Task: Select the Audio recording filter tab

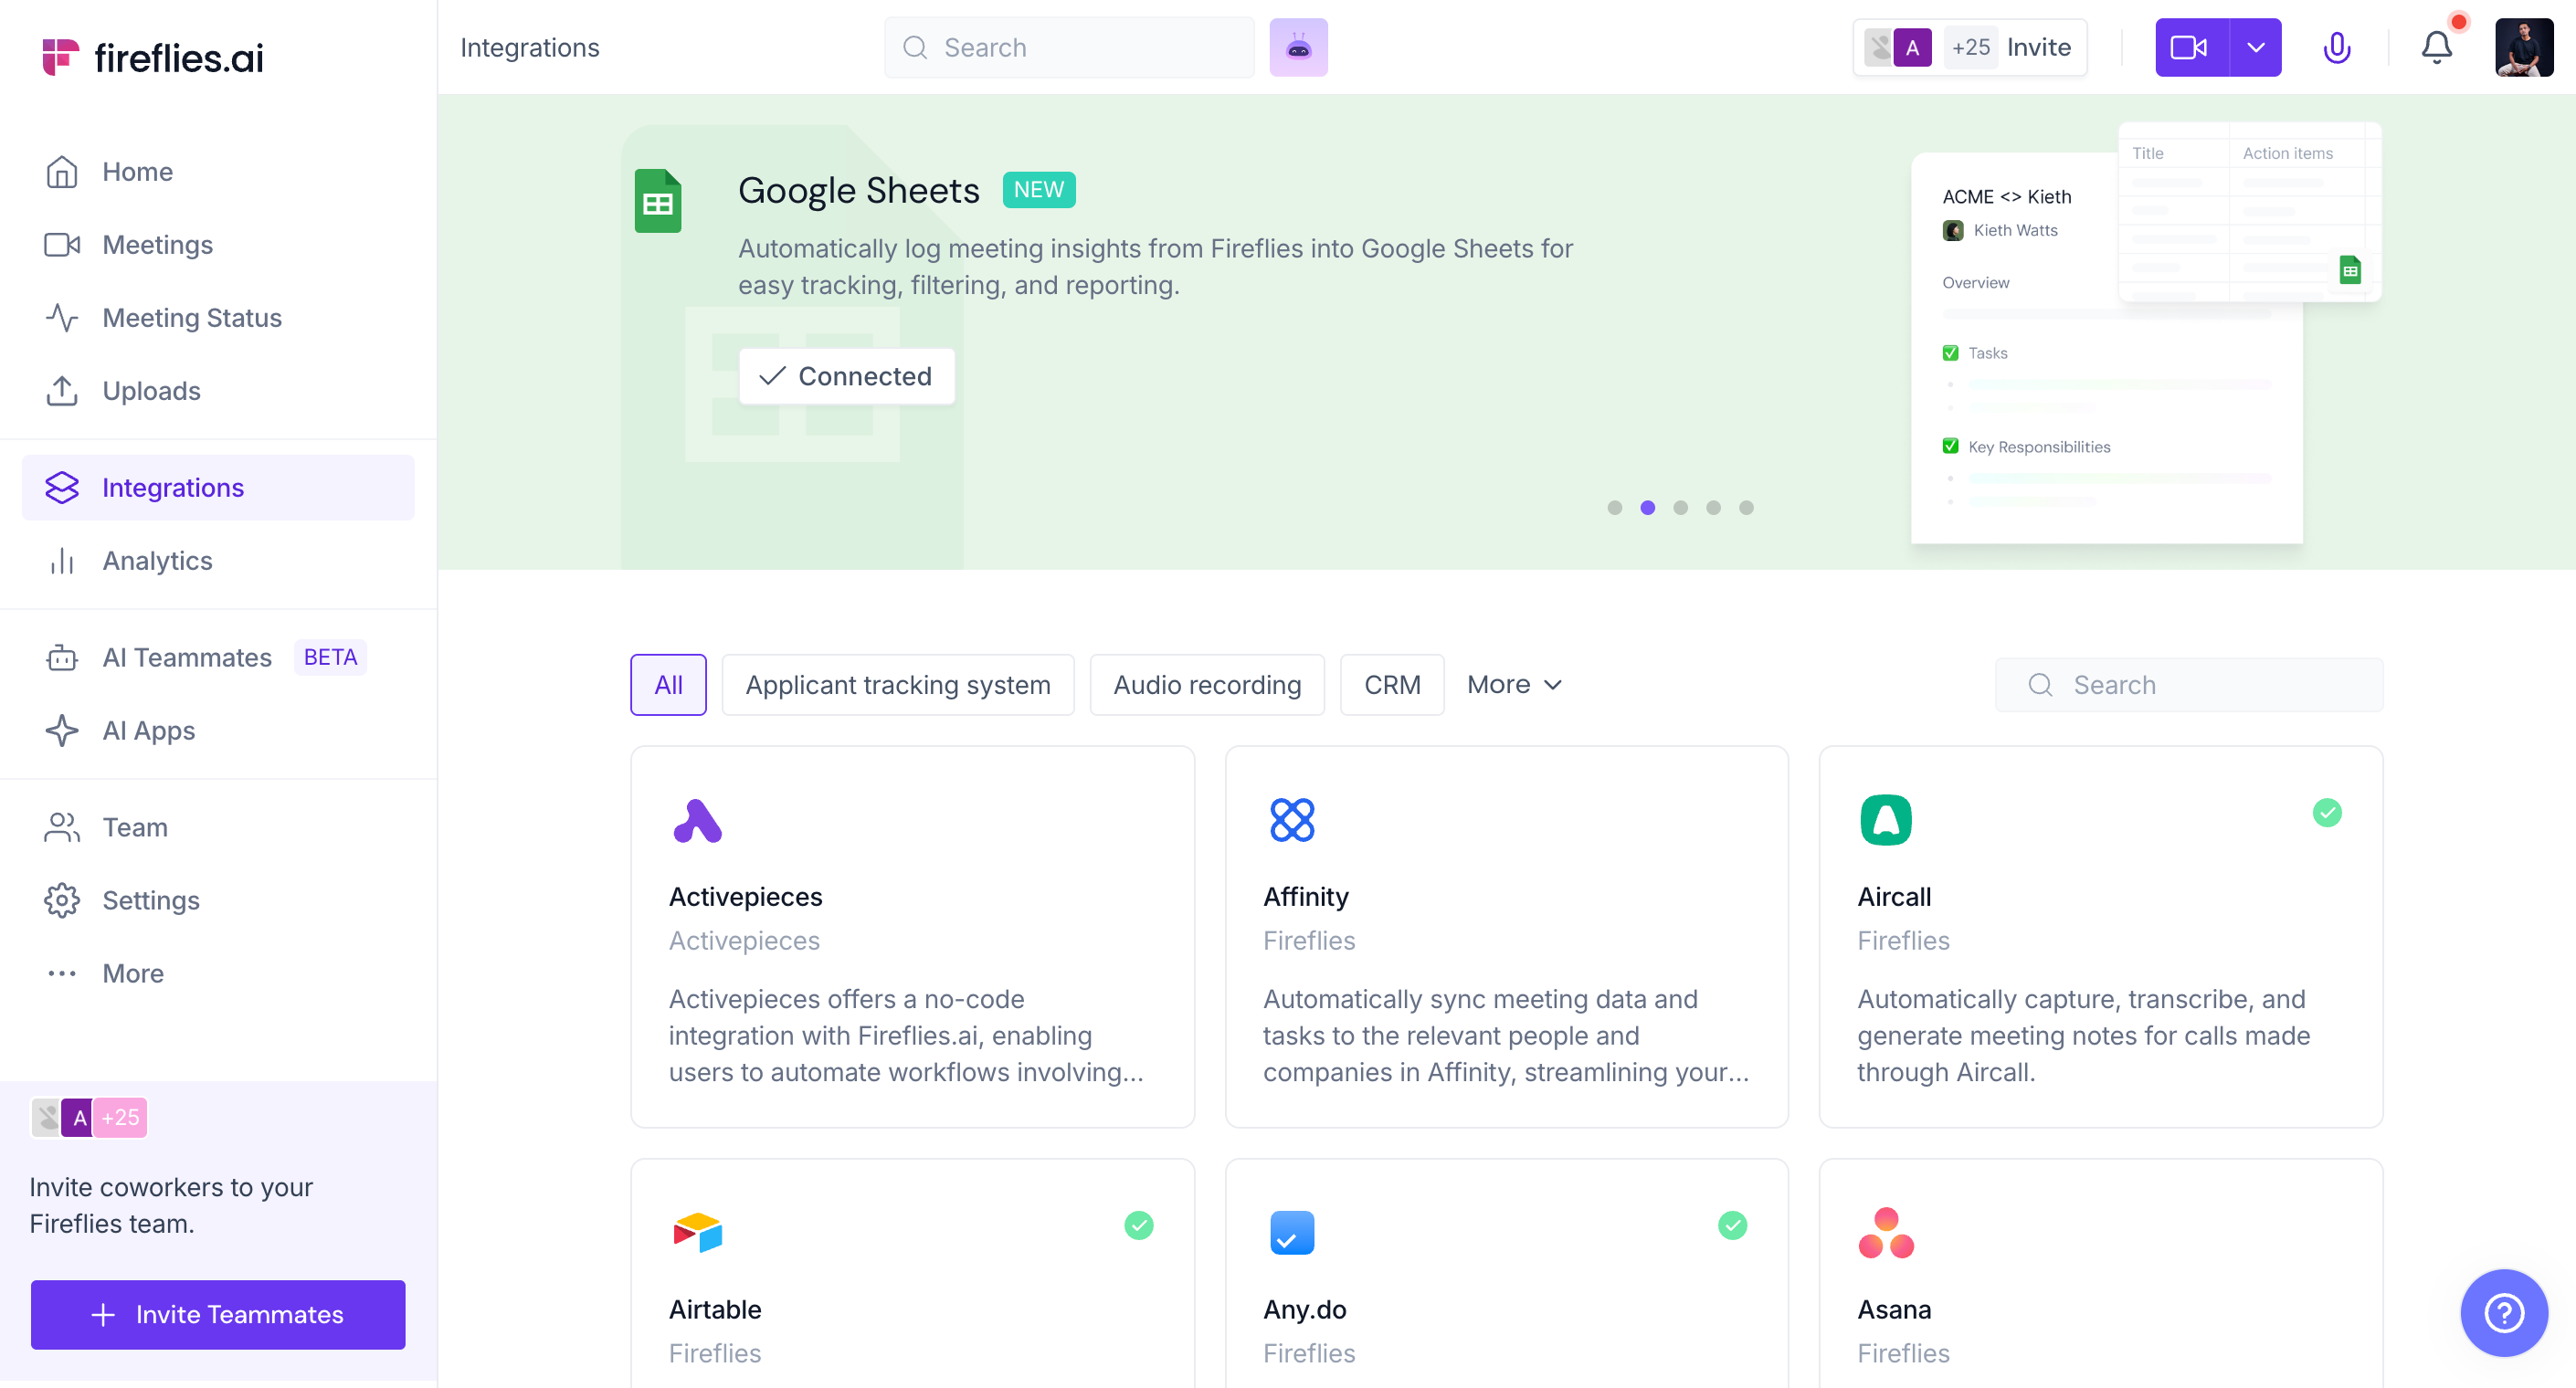Action: click(x=1206, y=685)
